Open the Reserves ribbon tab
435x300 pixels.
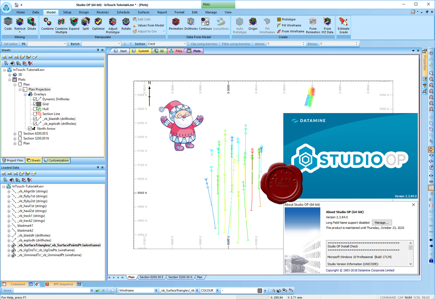[103, 12]
